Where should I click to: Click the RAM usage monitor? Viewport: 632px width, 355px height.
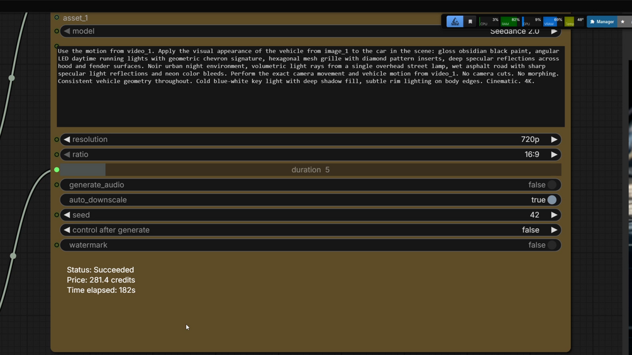tap(510, 22)
